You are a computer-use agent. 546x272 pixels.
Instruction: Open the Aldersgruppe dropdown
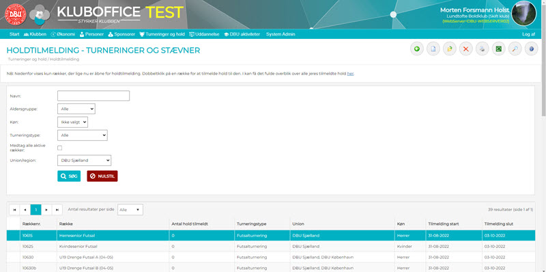[76, 109]
